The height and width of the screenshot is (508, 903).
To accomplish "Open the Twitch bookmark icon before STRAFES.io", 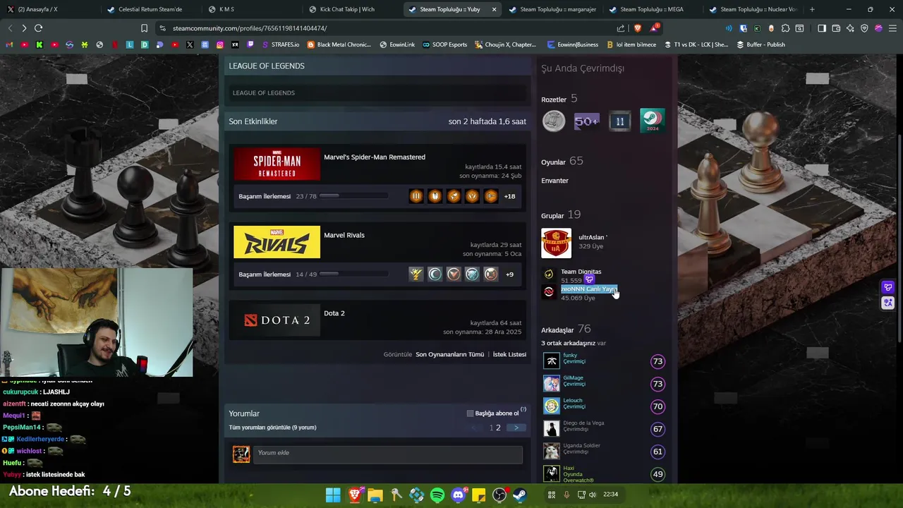I will pyautogui.click(x=250, y=44).
